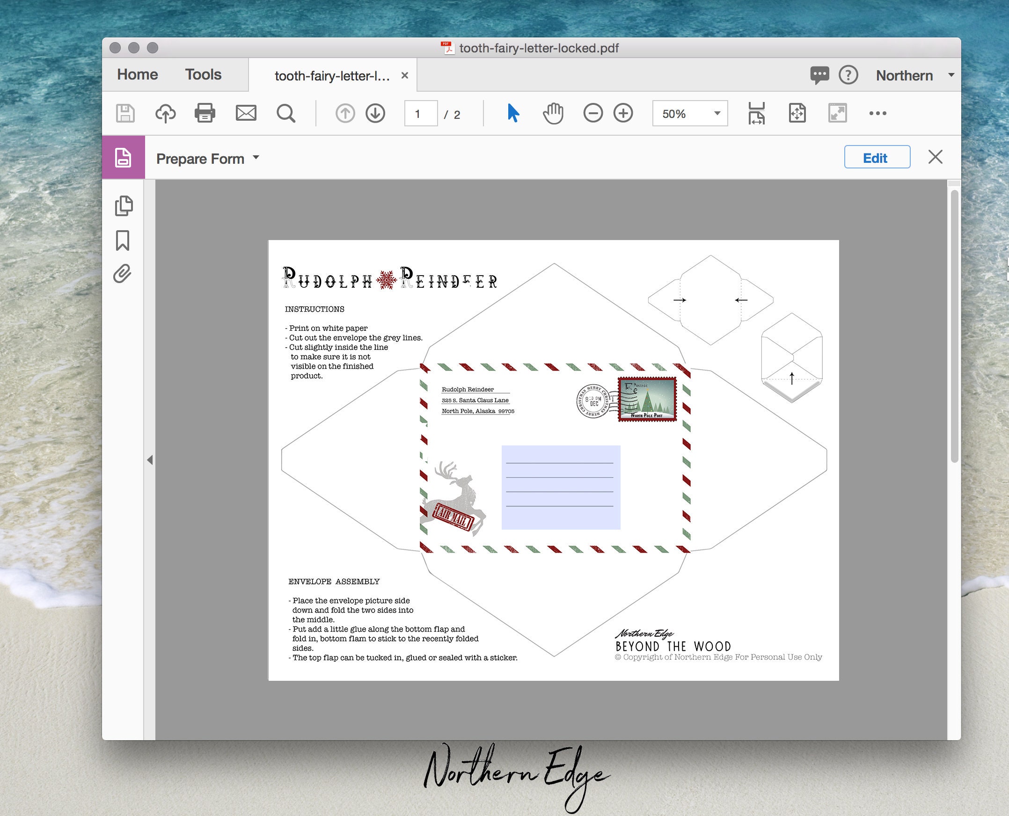
Task: Open the 50% zoom level dropdown
Action: [690, 113]
